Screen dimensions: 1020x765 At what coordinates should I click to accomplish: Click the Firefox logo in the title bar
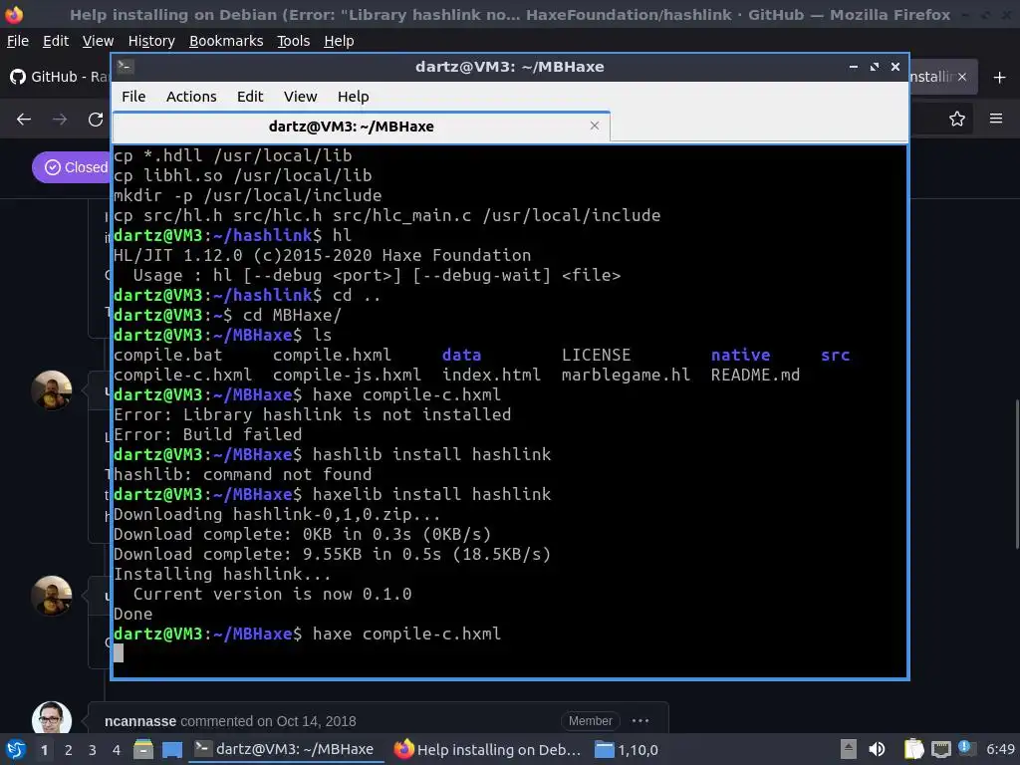point(14,14)
